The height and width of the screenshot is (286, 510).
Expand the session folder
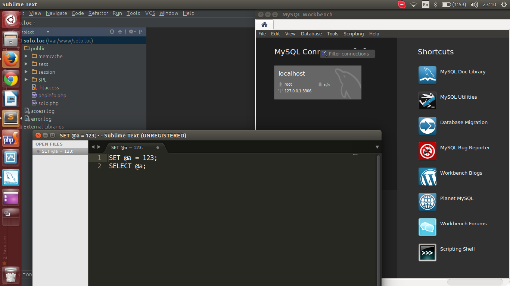click(x=26, y=72)
